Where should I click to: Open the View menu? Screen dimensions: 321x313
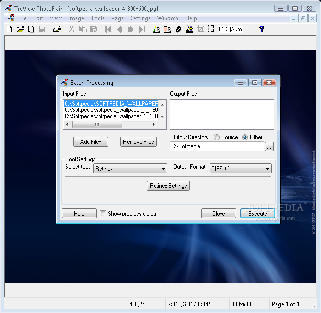55,18
